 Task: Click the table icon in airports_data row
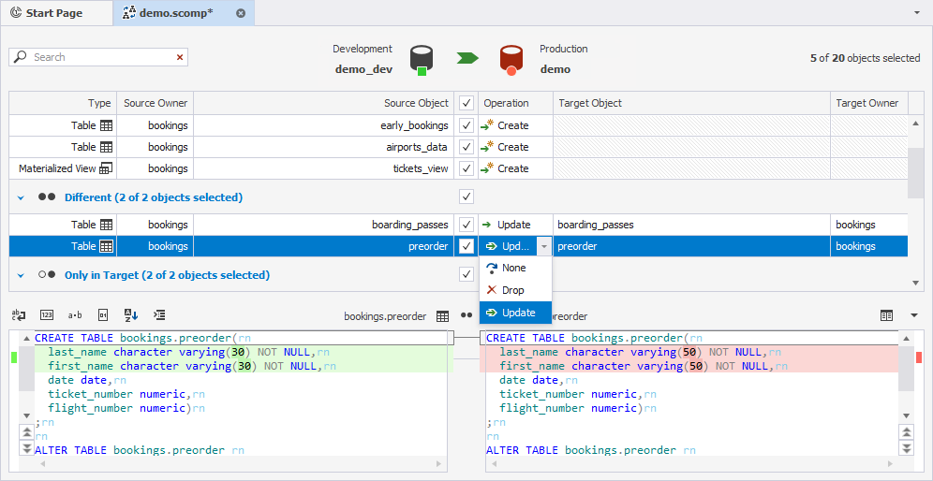click(x=107, y=147)
